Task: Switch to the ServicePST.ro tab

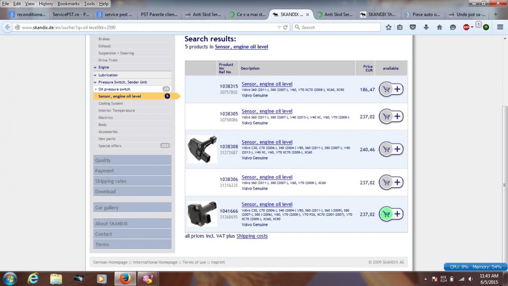Action: point(71,14)
